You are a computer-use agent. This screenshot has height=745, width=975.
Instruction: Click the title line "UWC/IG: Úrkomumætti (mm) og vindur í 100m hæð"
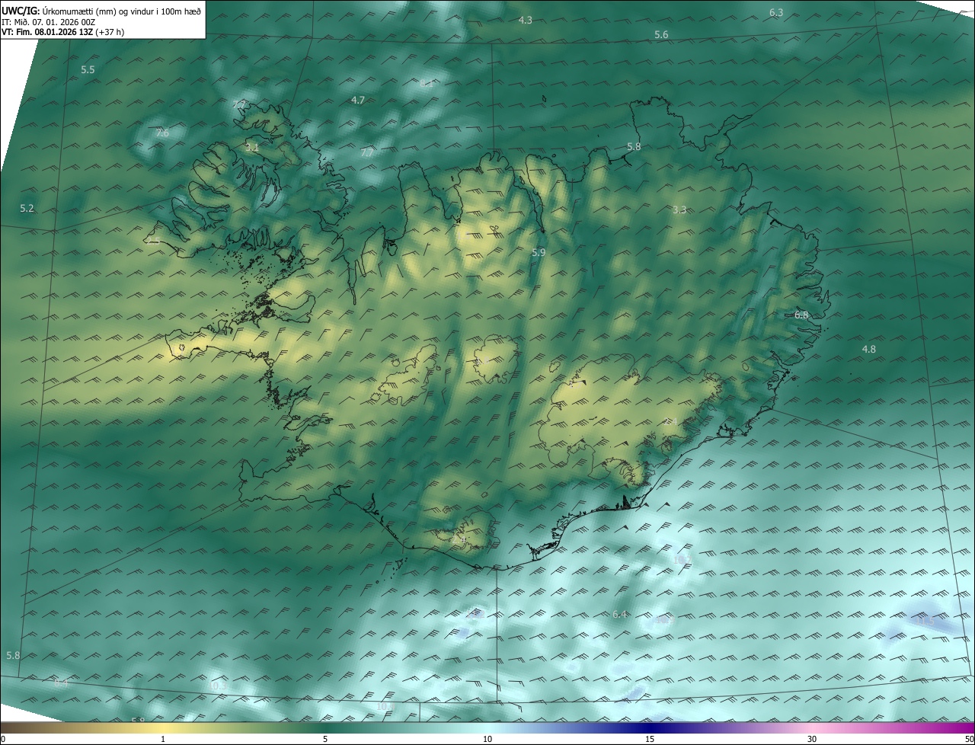click(101, 11)
